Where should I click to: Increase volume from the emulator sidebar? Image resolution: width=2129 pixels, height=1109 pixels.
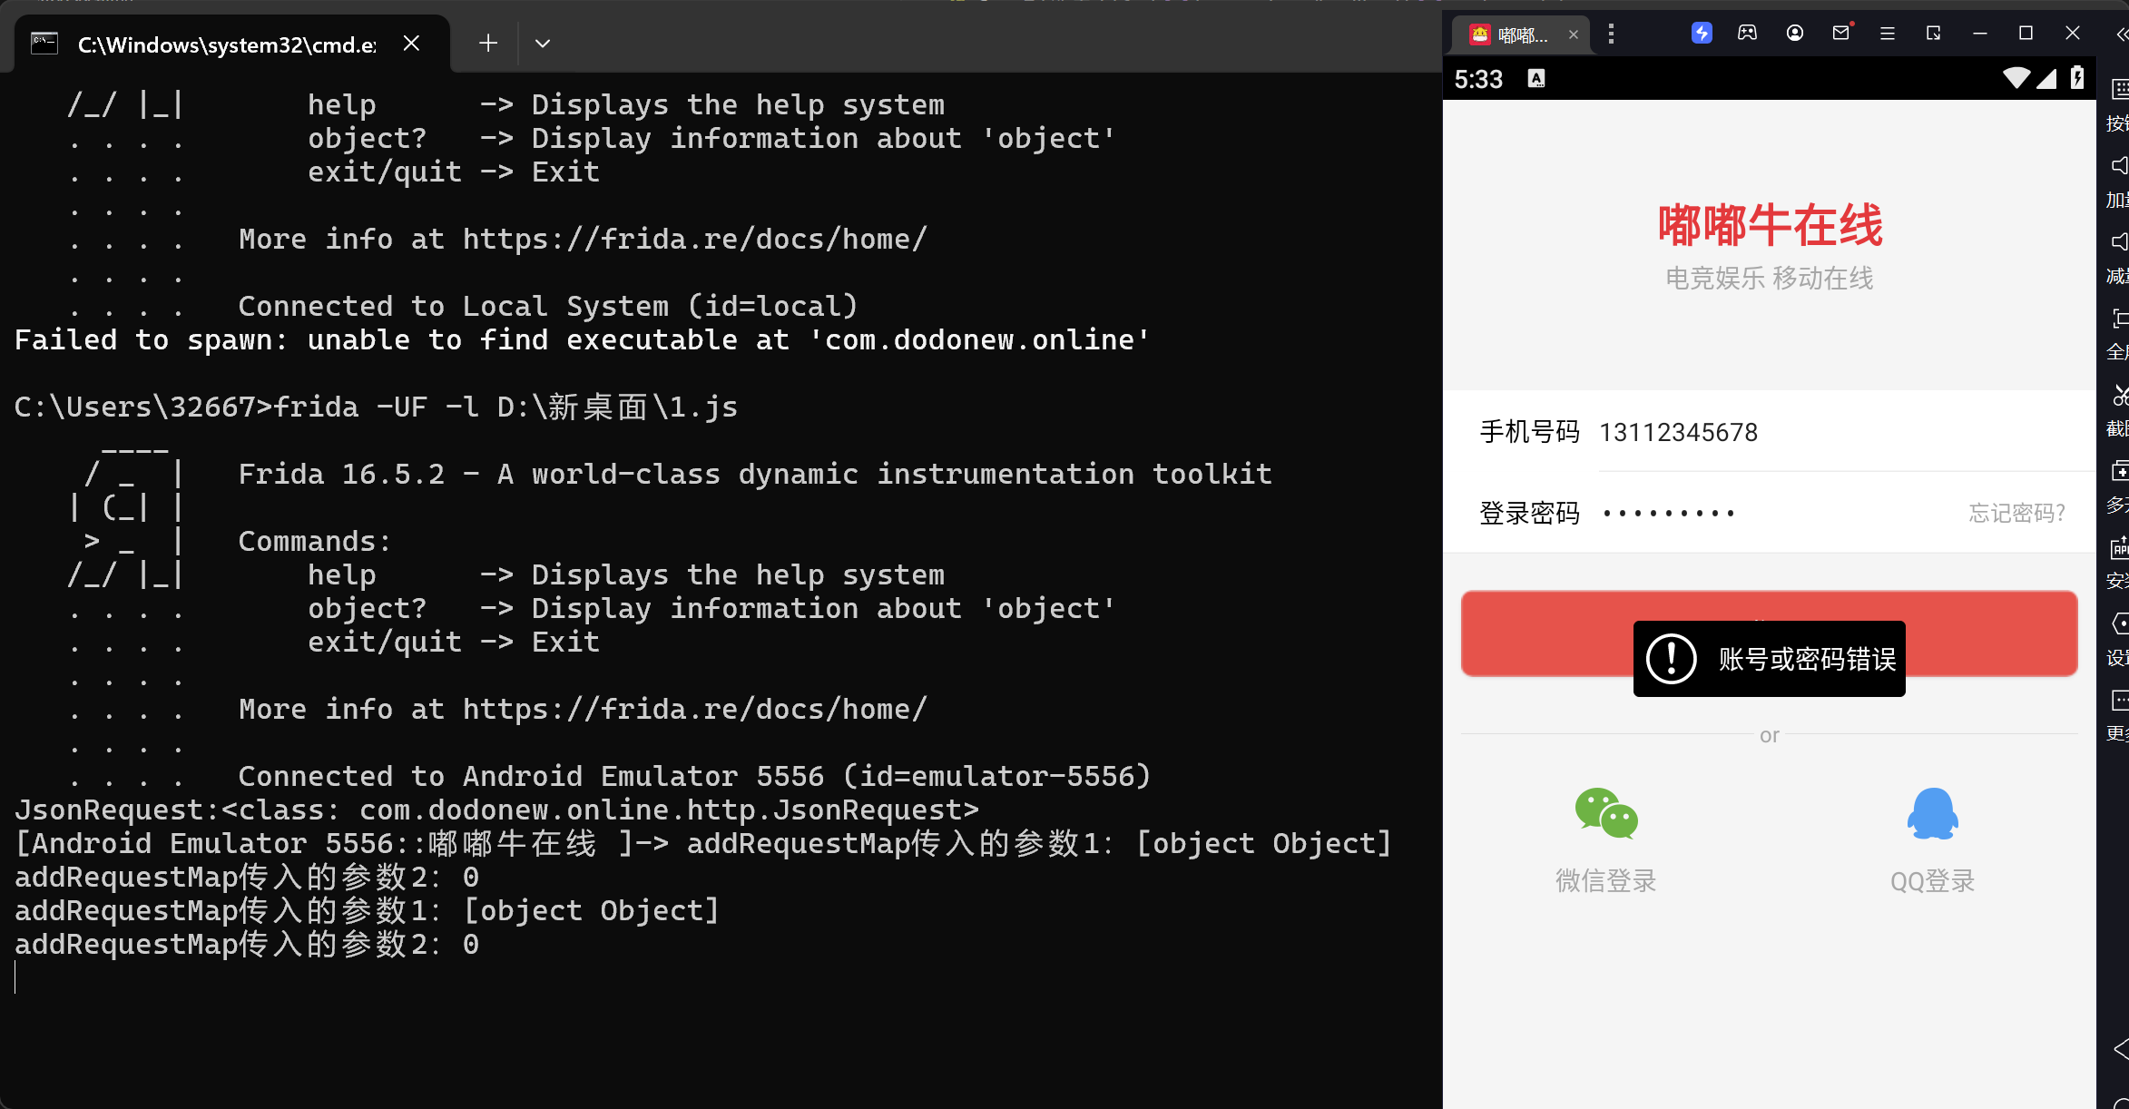[x=2120, y=167]
